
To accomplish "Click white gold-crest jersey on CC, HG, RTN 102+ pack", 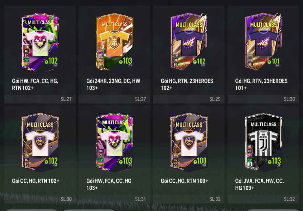I will 40,143.
